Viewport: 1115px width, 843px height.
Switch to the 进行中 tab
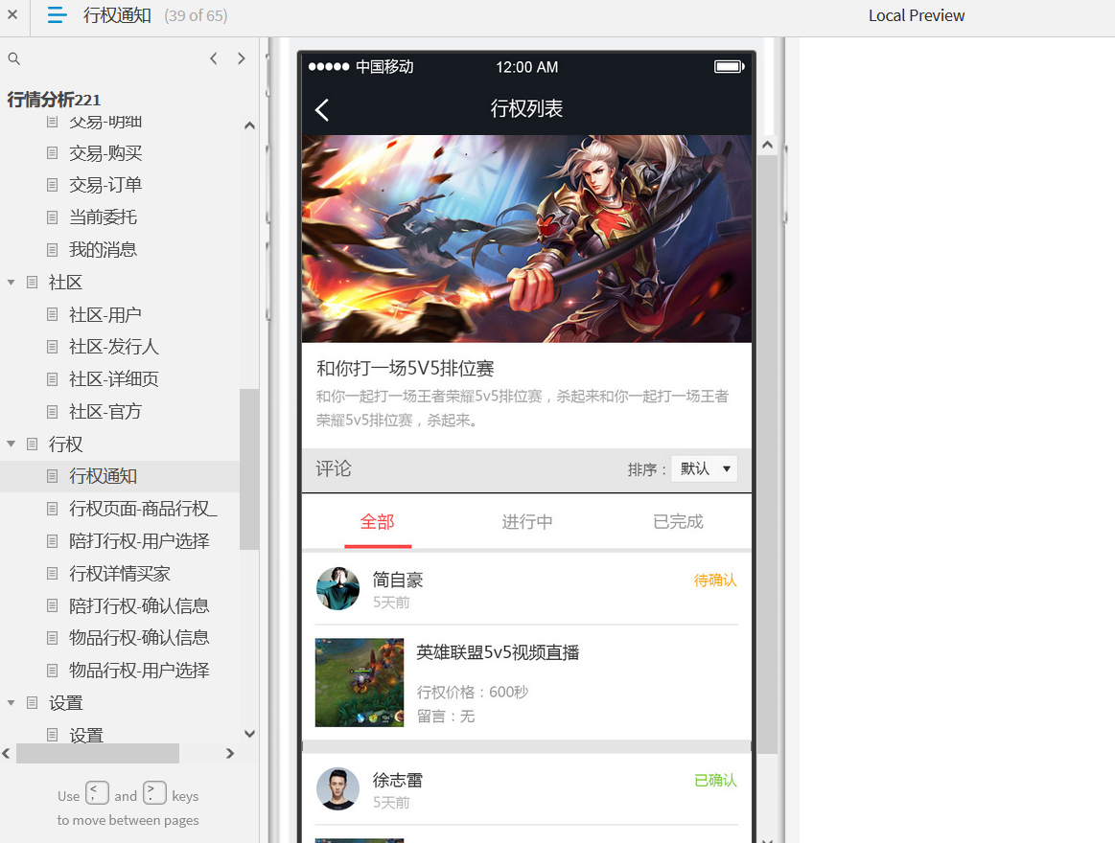(527, 522)
